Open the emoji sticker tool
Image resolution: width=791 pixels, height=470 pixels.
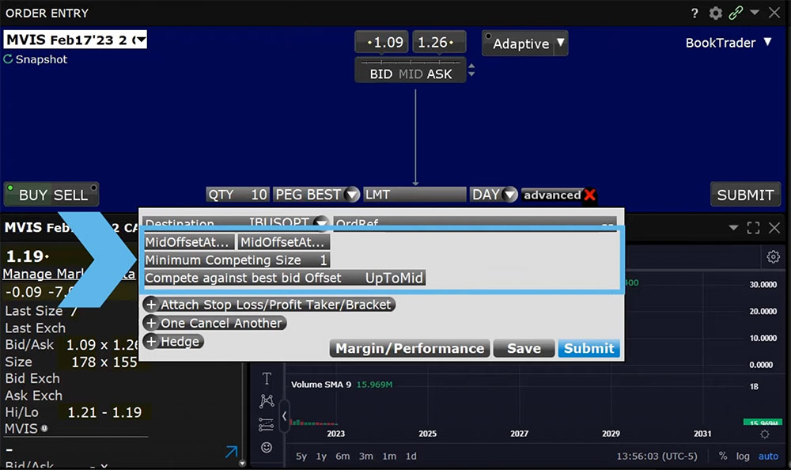[x=267, y=447]
